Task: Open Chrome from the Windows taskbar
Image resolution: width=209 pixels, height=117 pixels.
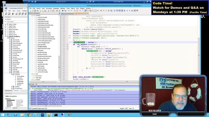Action: pyautogui.click(x=29, y=115)
